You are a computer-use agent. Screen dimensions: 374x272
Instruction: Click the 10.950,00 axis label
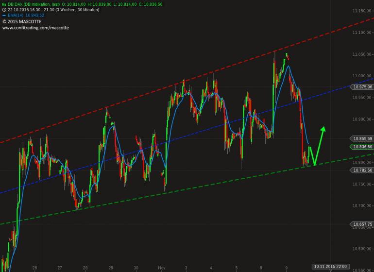pos(362,98)
